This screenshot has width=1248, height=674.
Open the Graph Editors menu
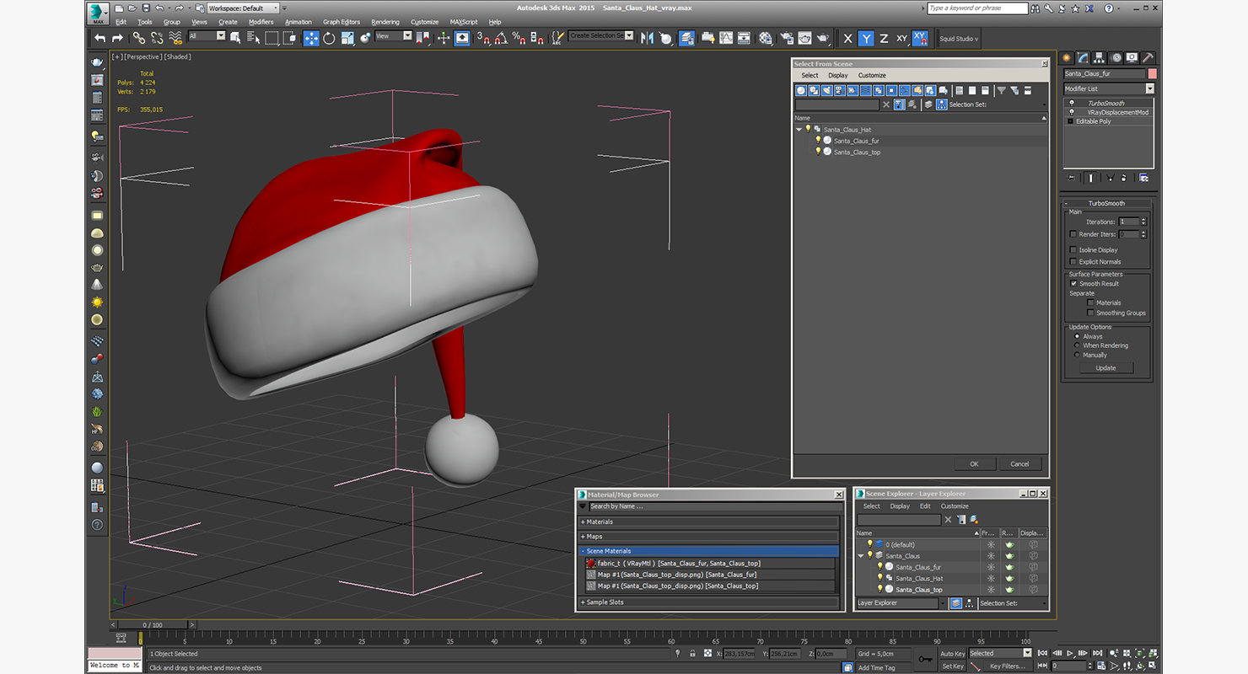[x=342, y=22]
